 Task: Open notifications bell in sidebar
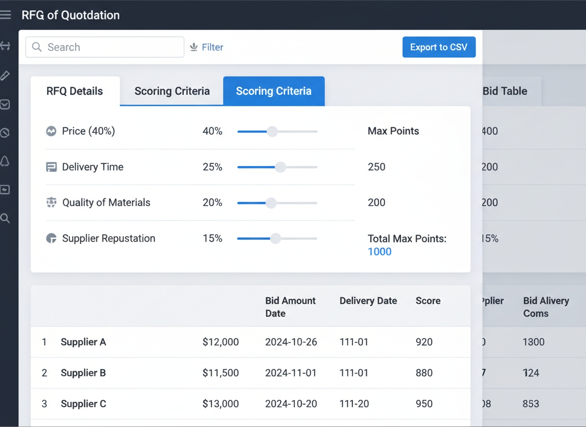(5, 161)
